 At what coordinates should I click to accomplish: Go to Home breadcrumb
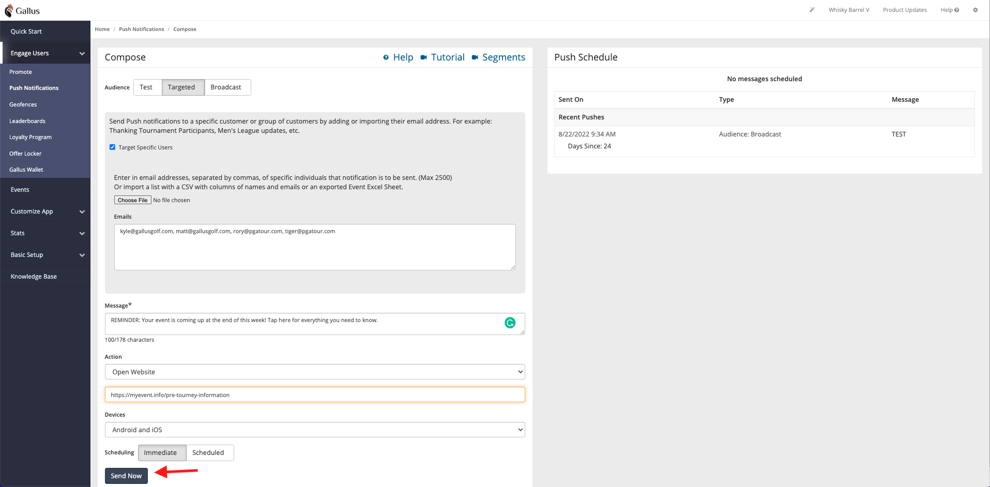point(102,29)
